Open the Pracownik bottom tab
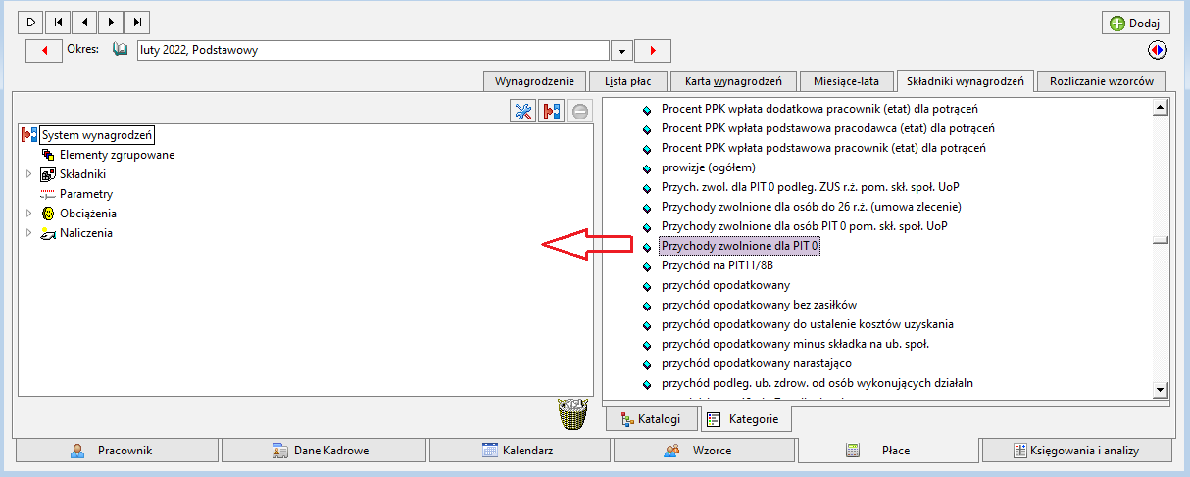This screenshot has height=477, width=1190. point(117,451)
